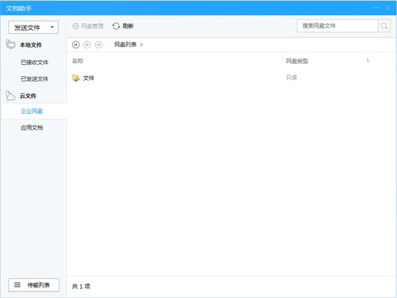The height and width of the screenshot is (298, 397).
Task: Select the 文件 folder icon
Action: click(76, 77)
